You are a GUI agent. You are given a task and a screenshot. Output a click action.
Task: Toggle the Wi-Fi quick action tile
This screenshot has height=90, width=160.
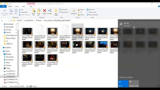click(x=123, y=84)
